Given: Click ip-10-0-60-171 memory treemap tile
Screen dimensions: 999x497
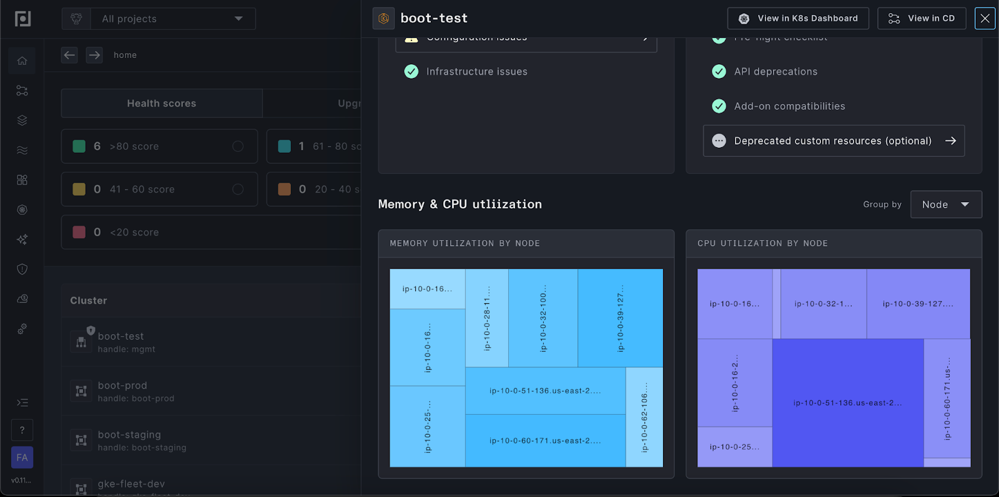Looking at the screenshot, I should [545, 441].
